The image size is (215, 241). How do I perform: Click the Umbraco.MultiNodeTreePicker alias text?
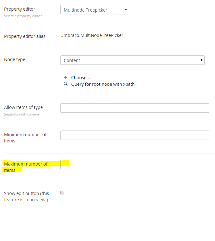pyautogui.click(x=92, y=35)
